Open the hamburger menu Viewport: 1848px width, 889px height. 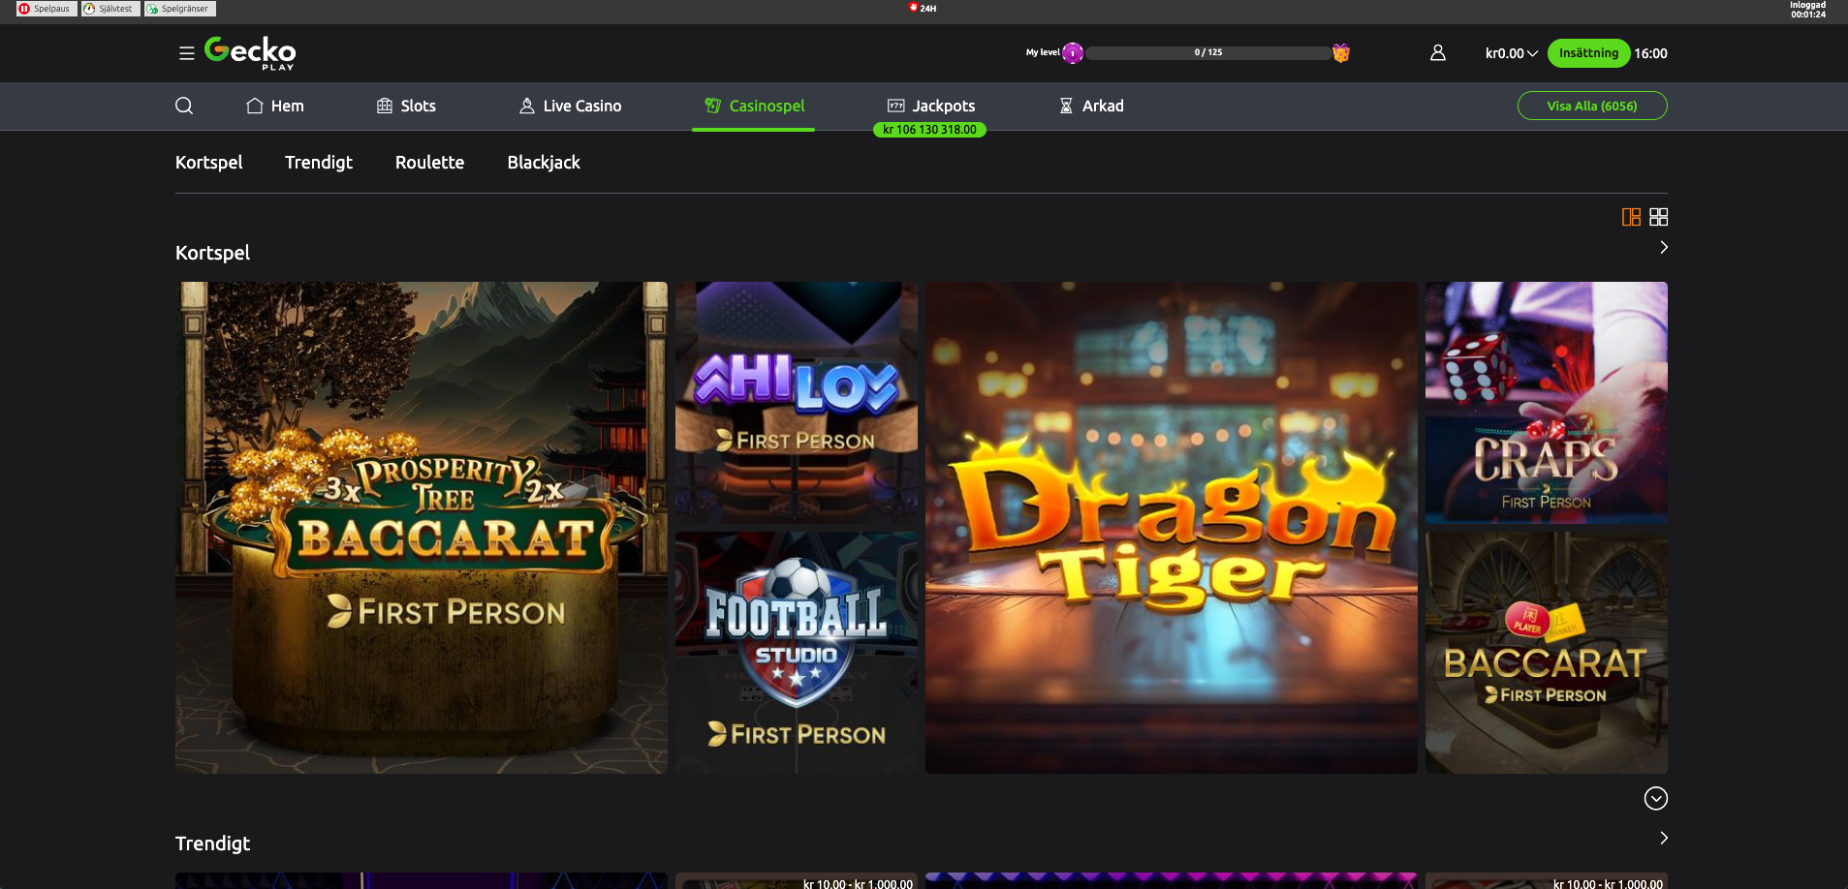click(x=186, y=53)
